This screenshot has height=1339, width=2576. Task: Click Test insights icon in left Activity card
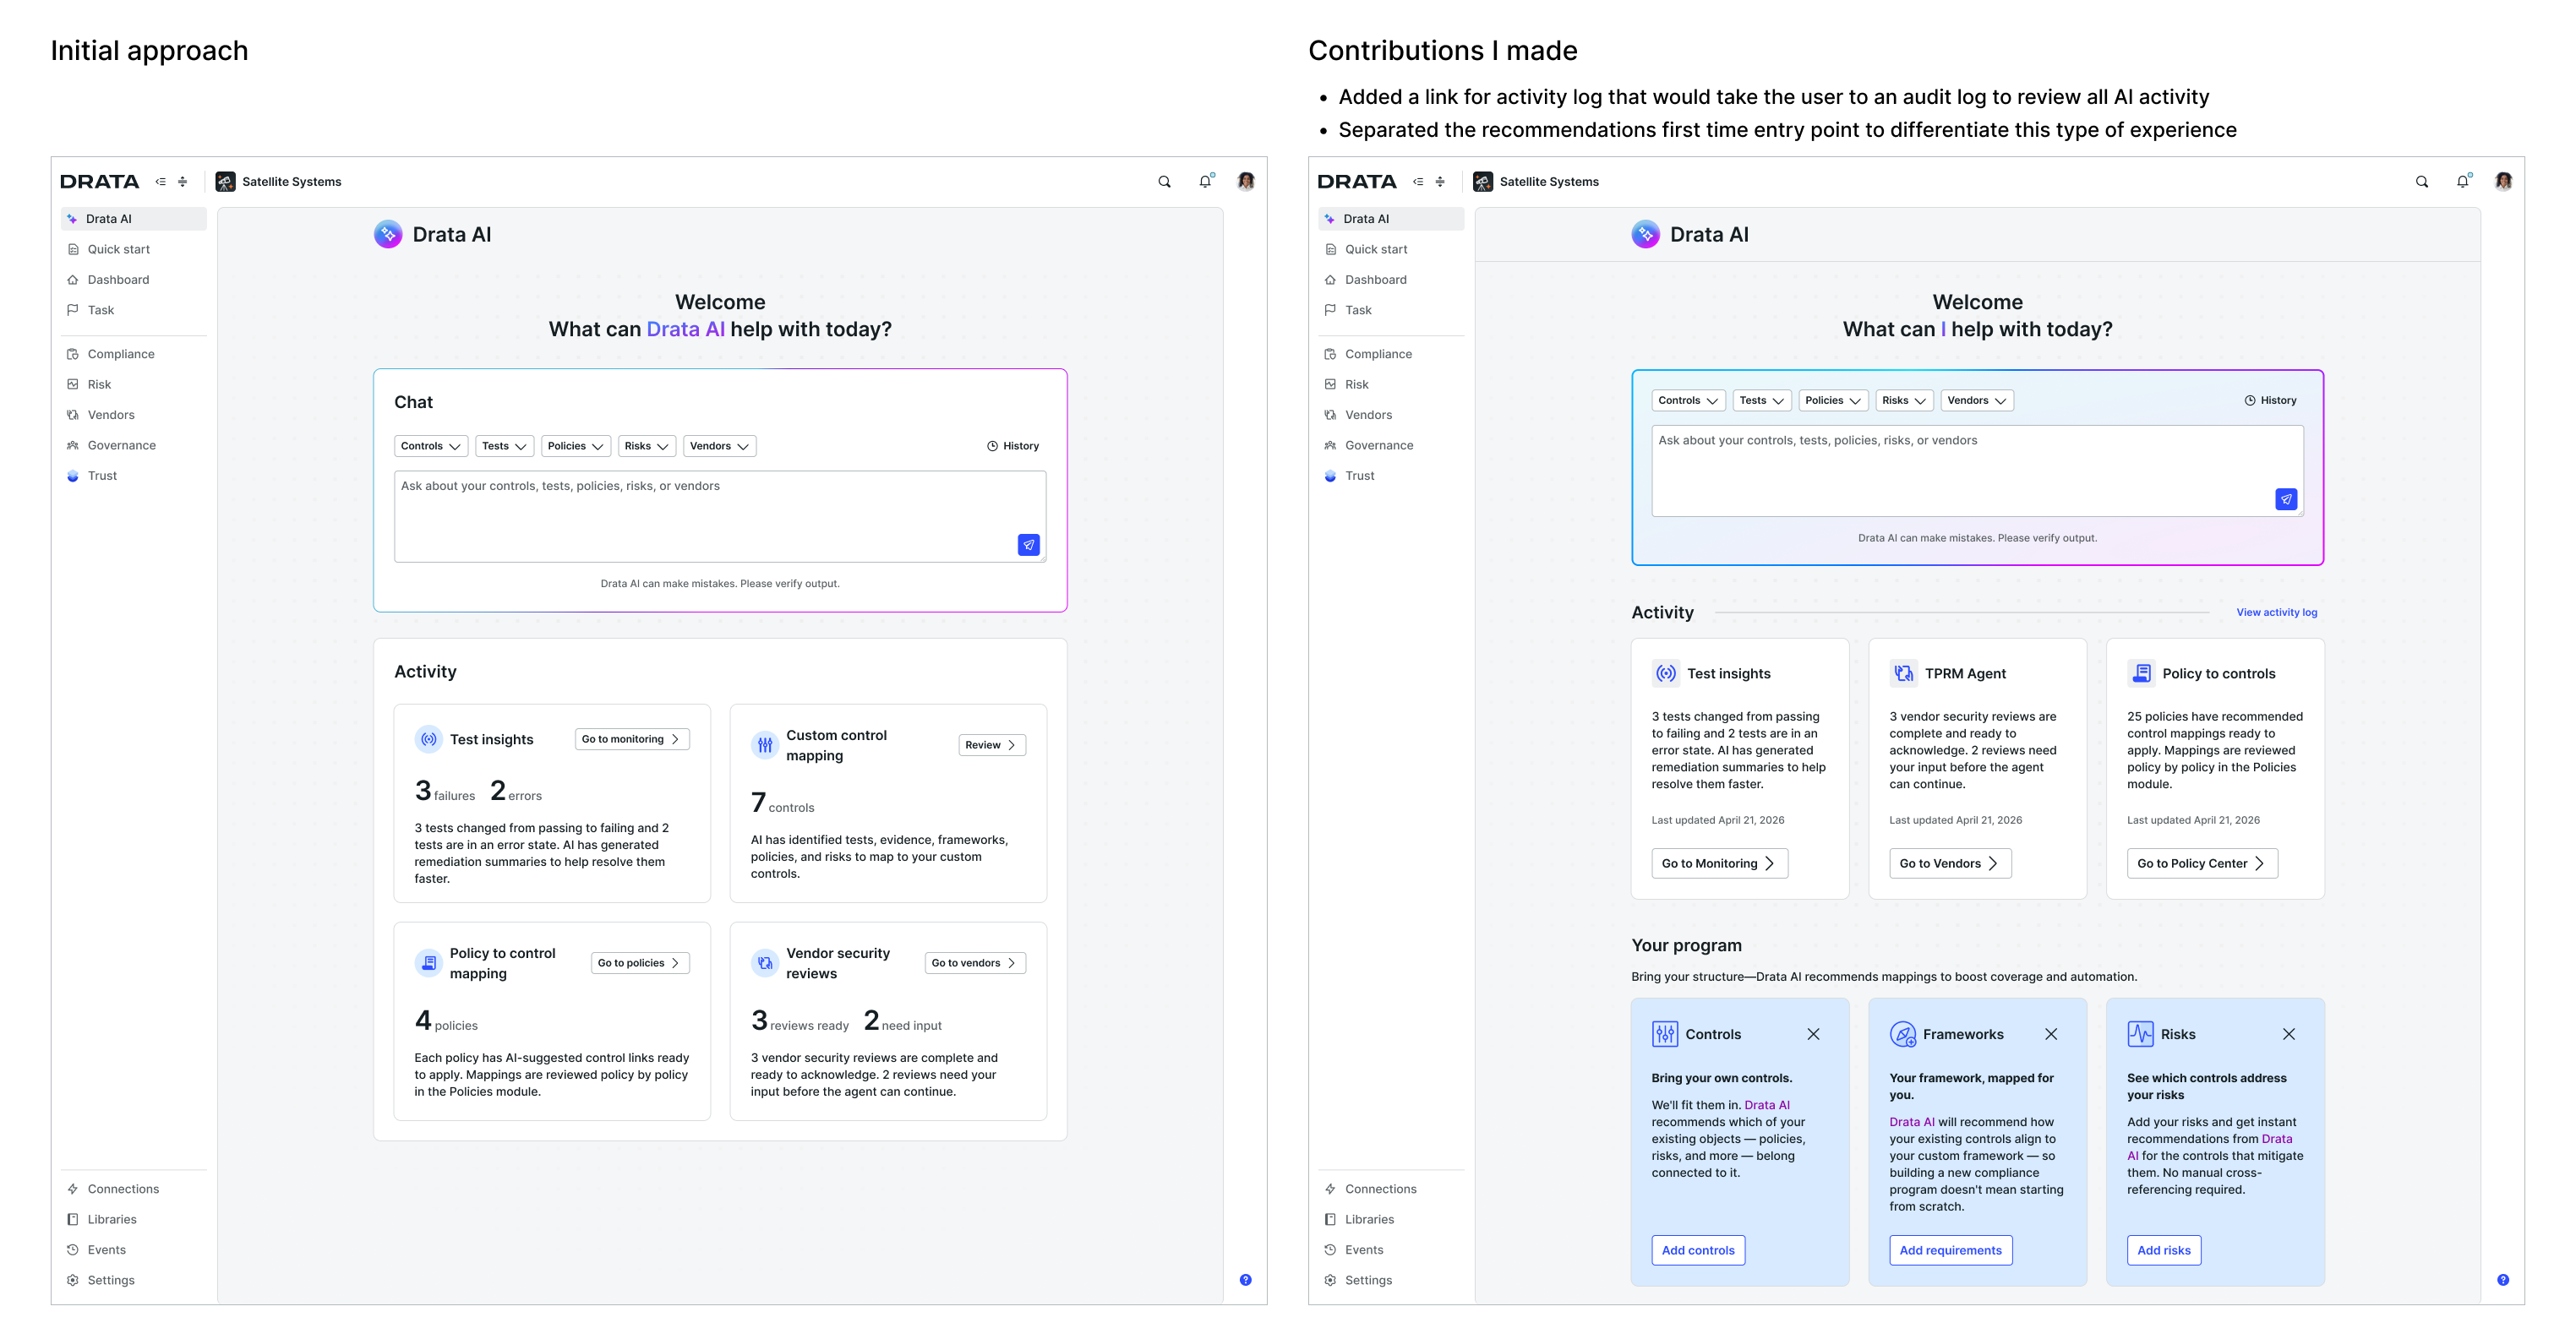[428, 739]
